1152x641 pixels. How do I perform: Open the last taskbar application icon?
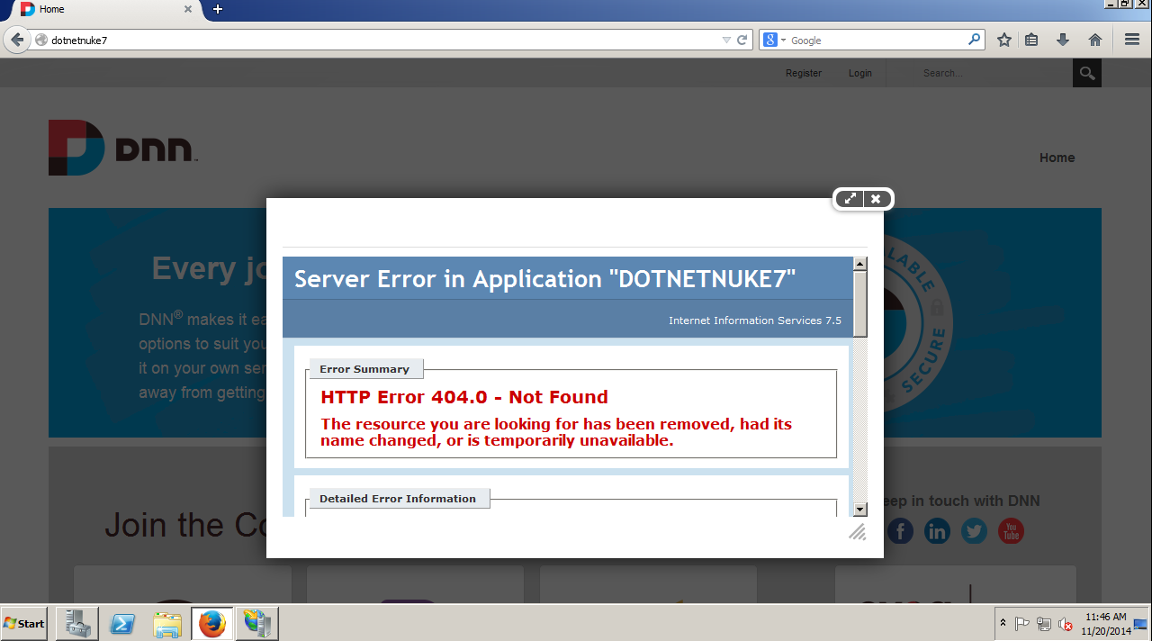pyautogui.click(x=257, y=623)
